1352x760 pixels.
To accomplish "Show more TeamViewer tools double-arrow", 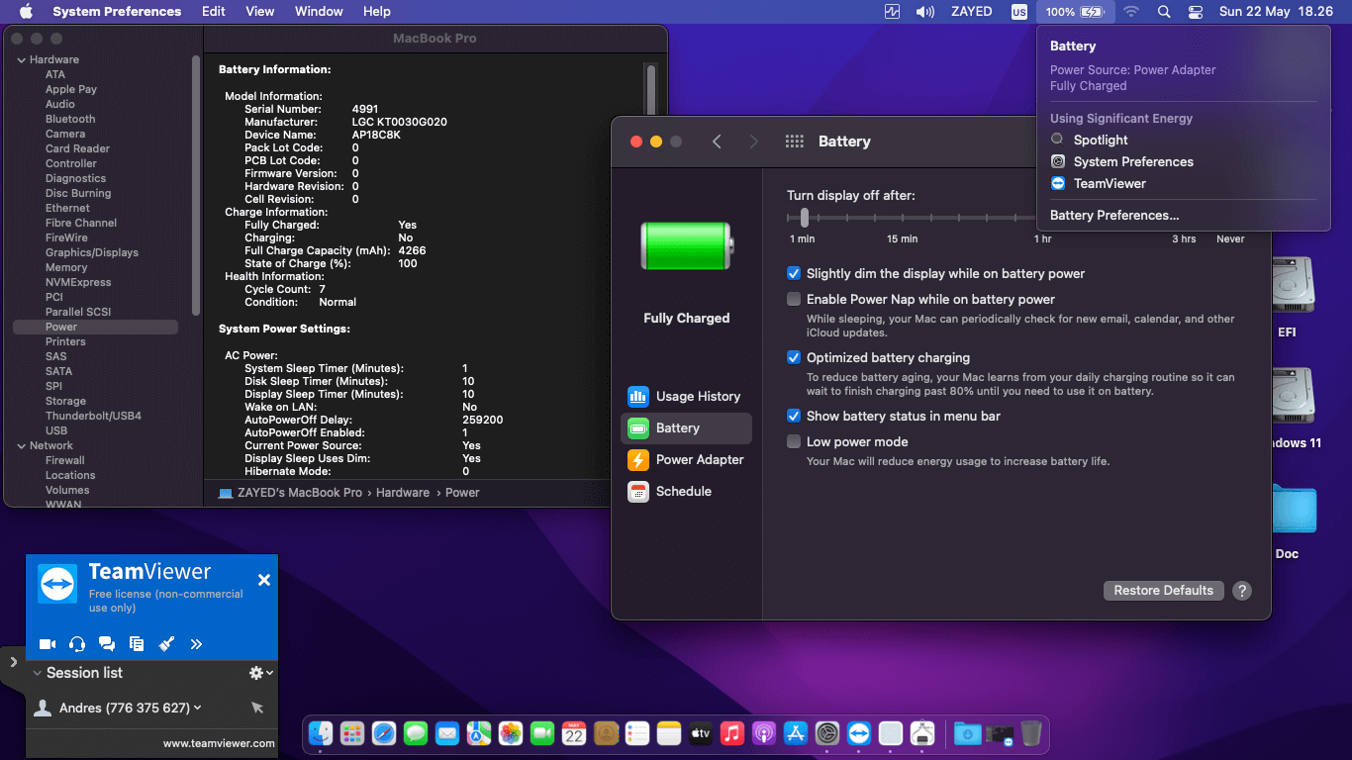I will (x=196, y=644).
